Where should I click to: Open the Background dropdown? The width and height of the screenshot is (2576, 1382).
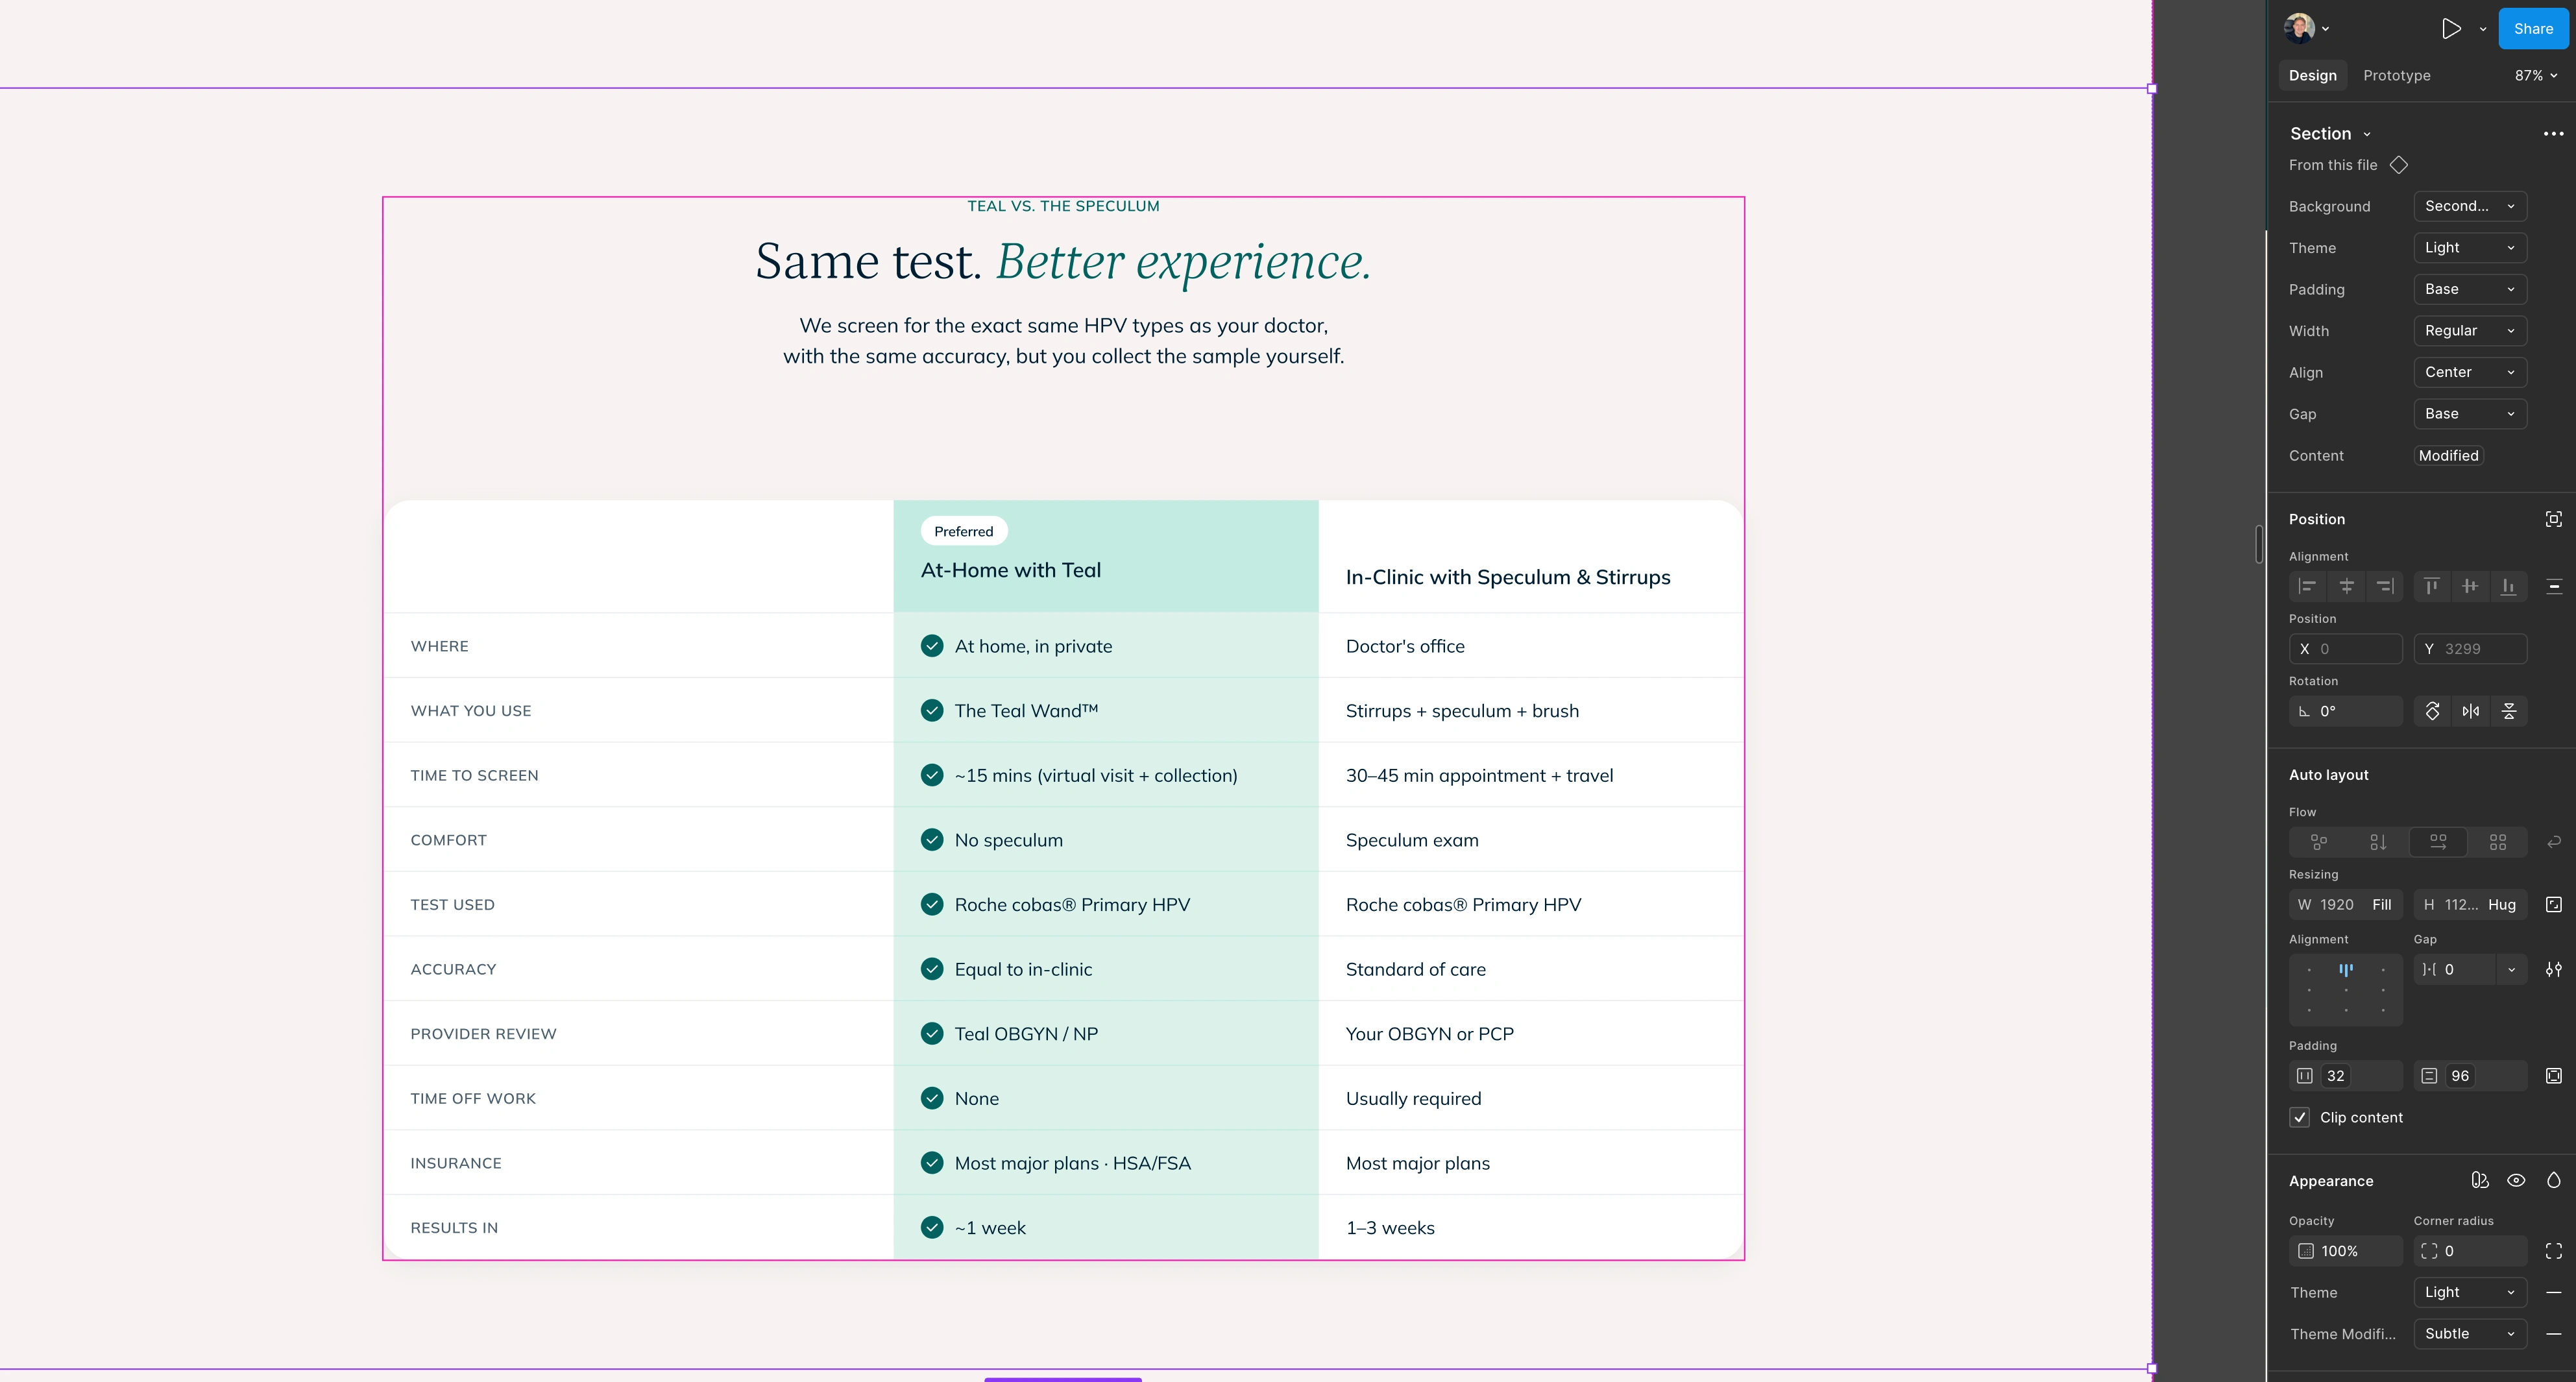coord(2469,206)
